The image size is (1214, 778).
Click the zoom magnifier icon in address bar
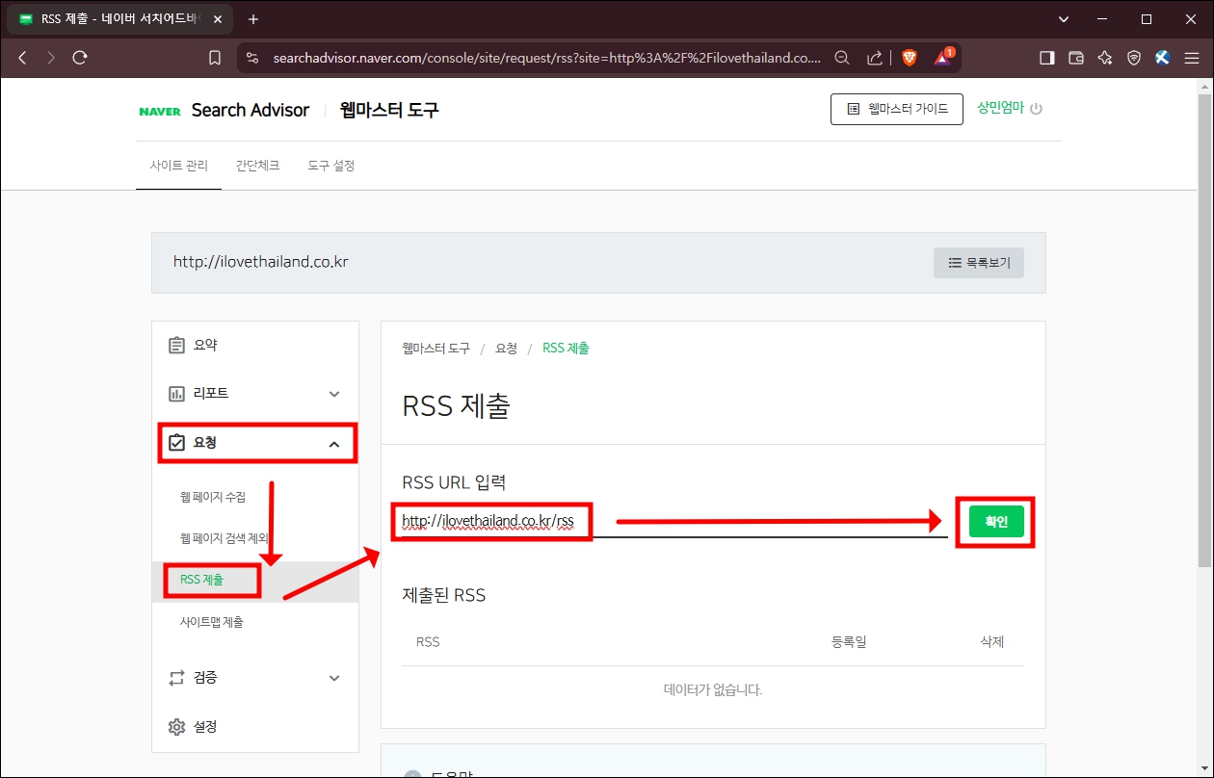coord(842,58)
